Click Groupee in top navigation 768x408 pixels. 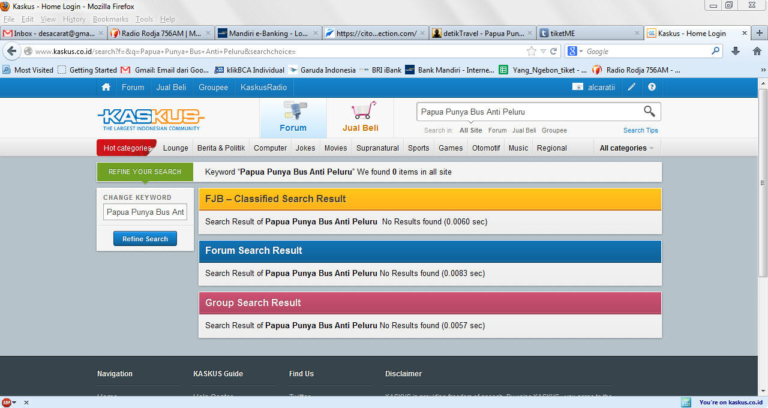[x=214, y=87]
